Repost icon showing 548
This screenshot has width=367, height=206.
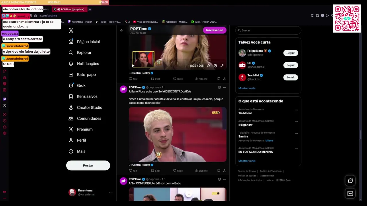coord(153,171)
